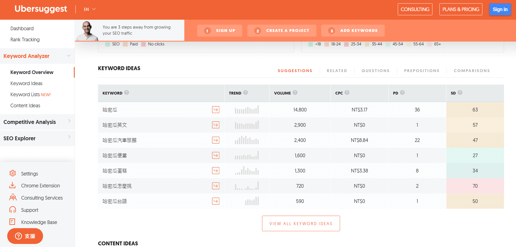
Task: Click volume value 14,800
Action: (x=300, y=110)
